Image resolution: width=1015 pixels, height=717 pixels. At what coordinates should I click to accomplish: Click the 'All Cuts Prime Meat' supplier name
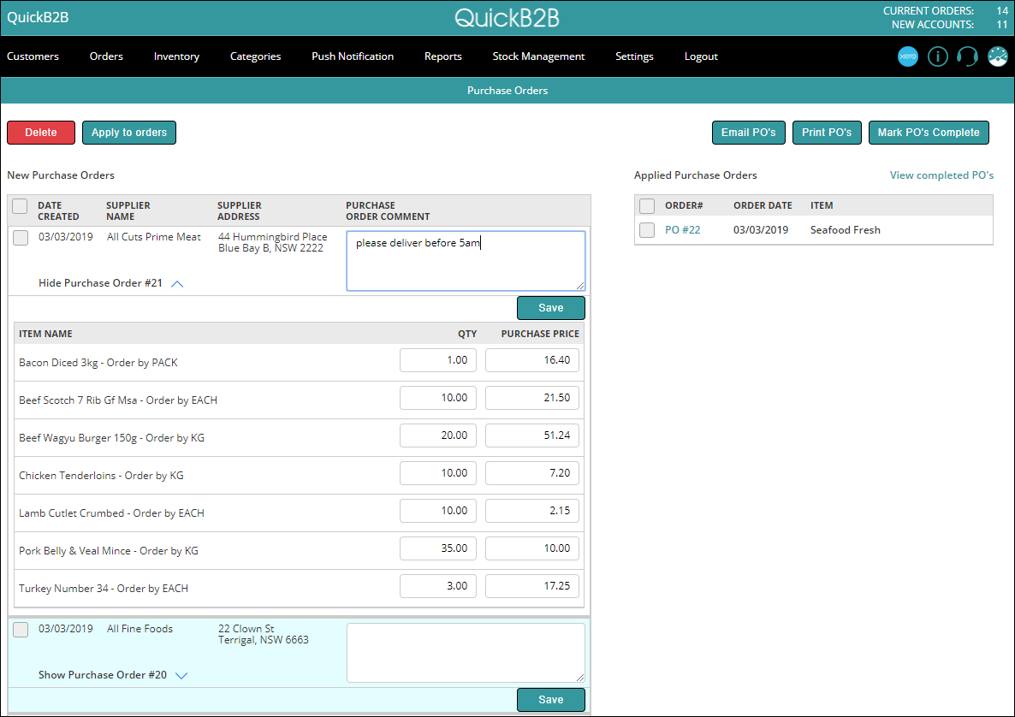coord(153,237)
